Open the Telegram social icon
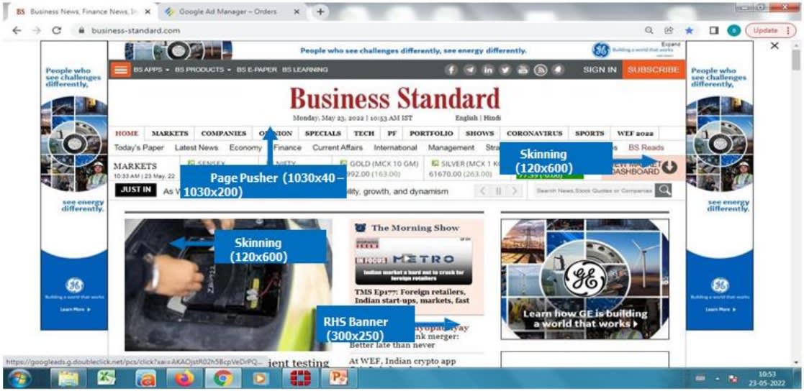This screenshot has width=804, height=391. pos(469,70)
